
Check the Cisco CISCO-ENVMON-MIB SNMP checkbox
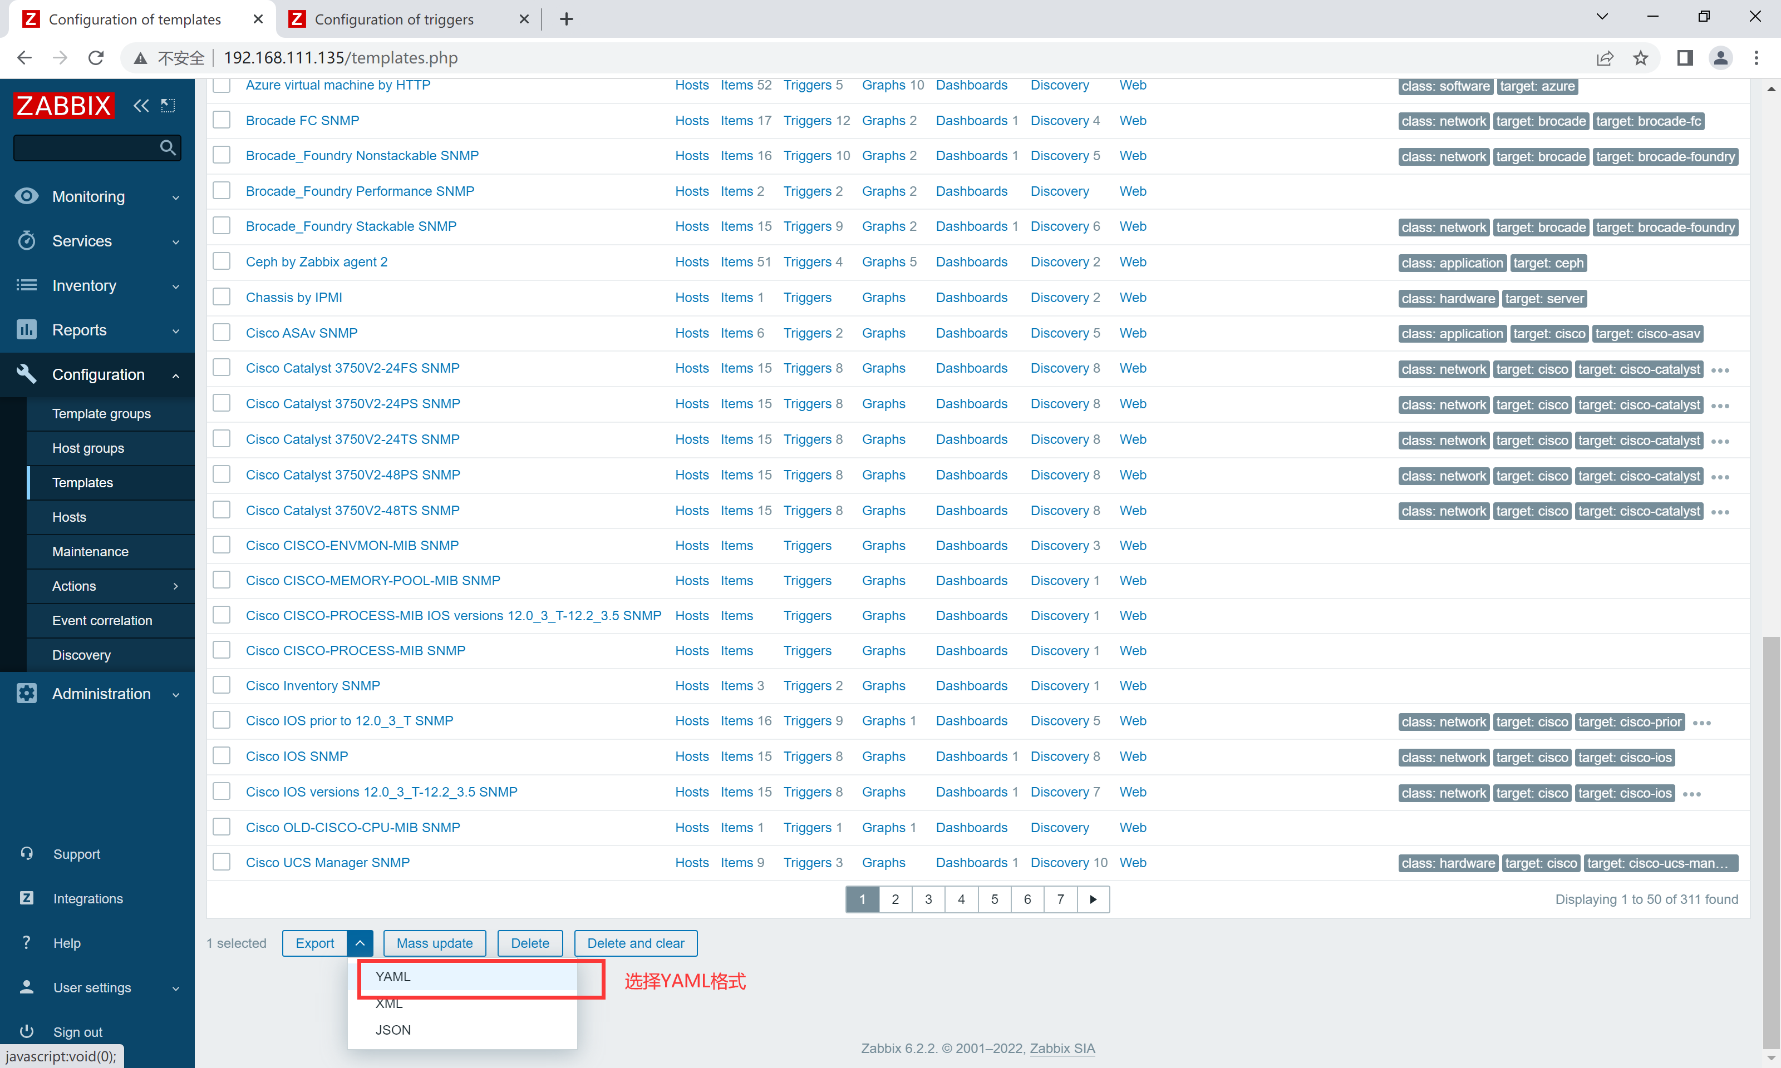tap(222, 544)
